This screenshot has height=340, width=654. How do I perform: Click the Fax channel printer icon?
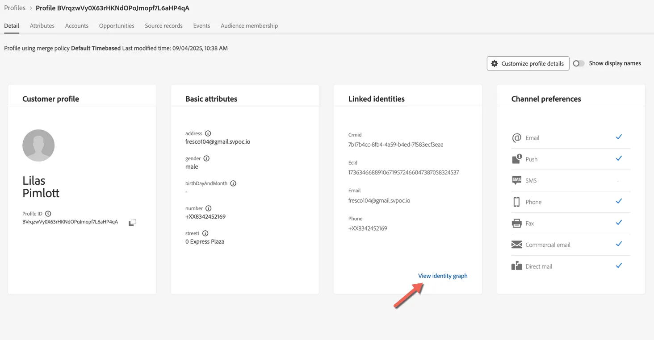(x=516, y=223)
